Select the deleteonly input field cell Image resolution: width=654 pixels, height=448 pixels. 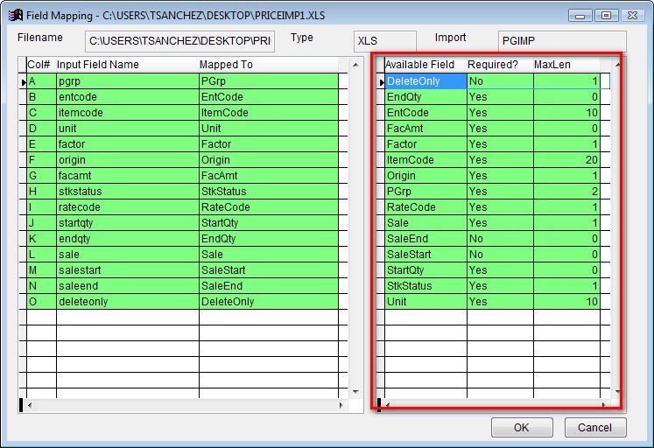[128, 302]
